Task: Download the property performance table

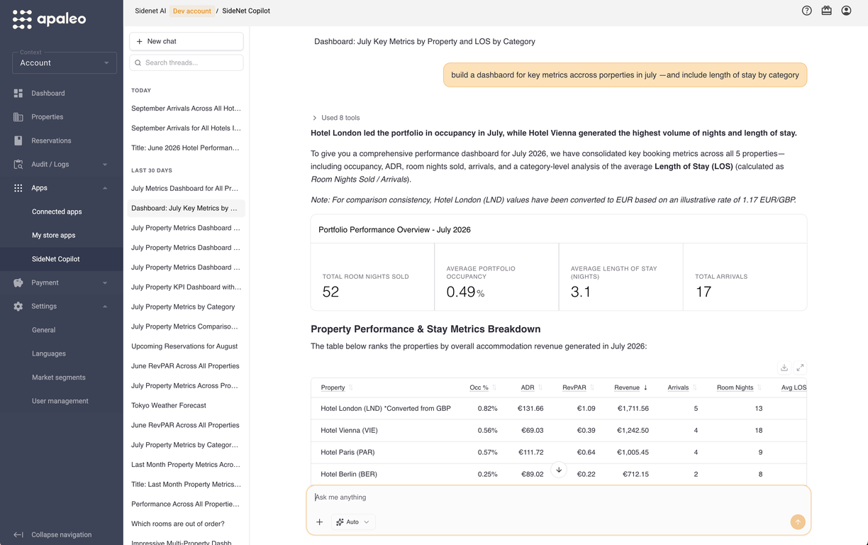Action: tap(784, 368)
